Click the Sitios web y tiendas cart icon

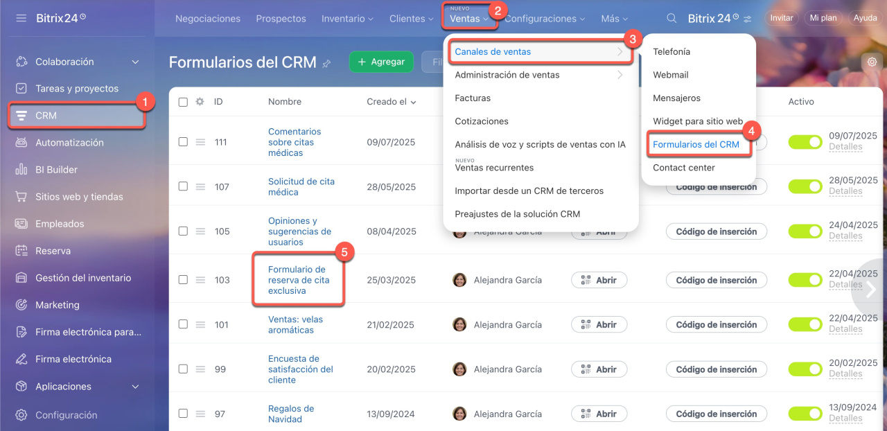[x=21, y=197]
